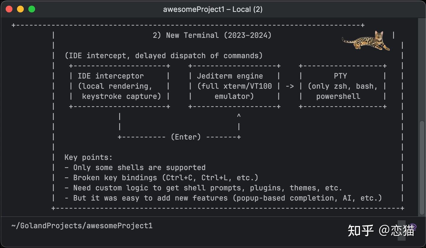Viewport: 426px width, 248px height.
Task: Click the cat image in the diagram
Action: point(365,41)
